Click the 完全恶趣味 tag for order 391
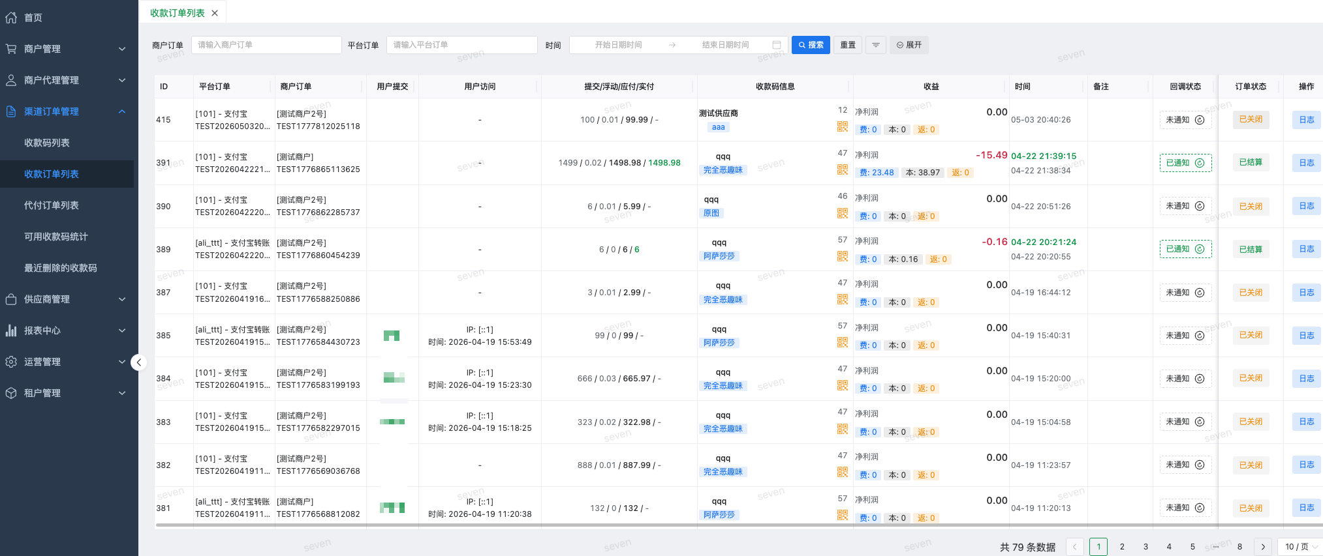 coord(723,170)
